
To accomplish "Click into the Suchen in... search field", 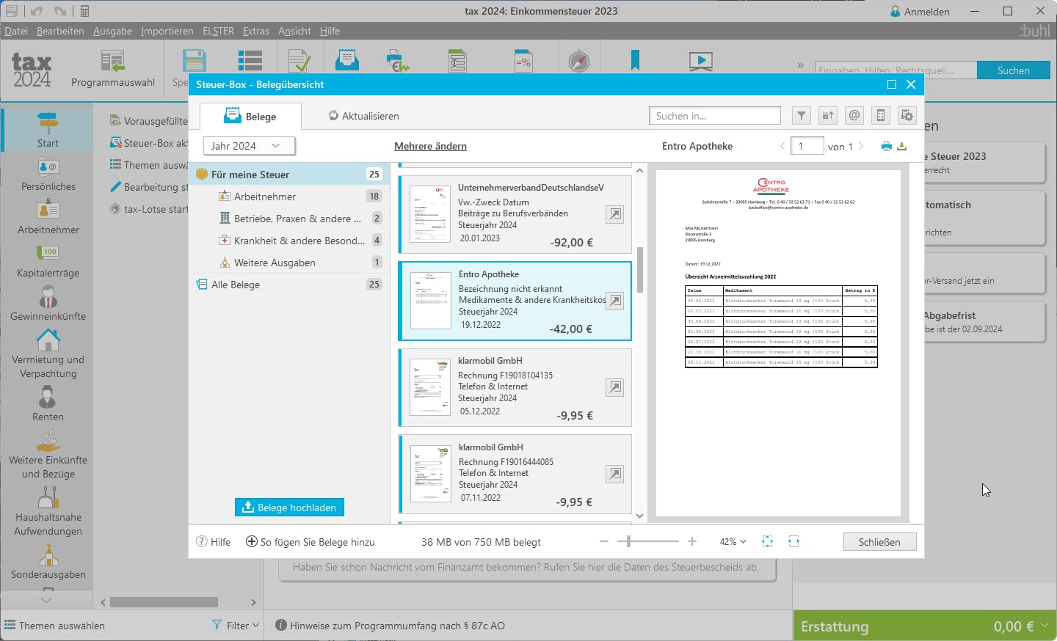I will pyautogui.click(x=715, y=116).
